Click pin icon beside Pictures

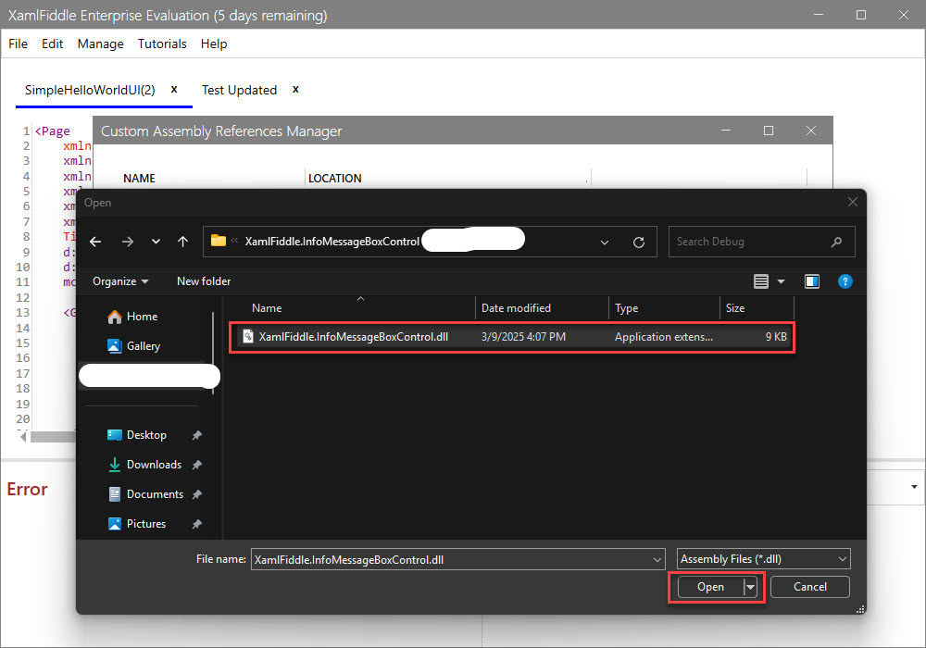point(196,523)
